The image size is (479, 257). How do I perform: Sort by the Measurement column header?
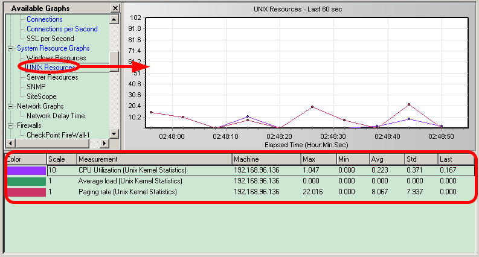click(154, 159)
